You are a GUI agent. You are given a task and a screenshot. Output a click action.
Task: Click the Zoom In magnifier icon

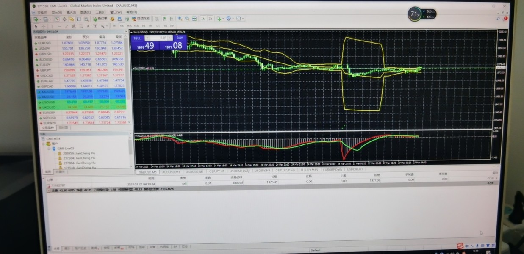point(180,19)
